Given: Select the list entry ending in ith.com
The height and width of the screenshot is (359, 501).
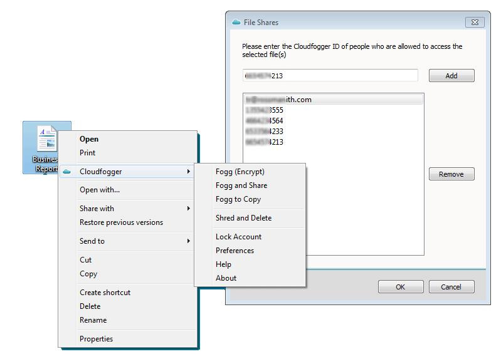Looking at the screenshot, I should (x=333, y=100).
